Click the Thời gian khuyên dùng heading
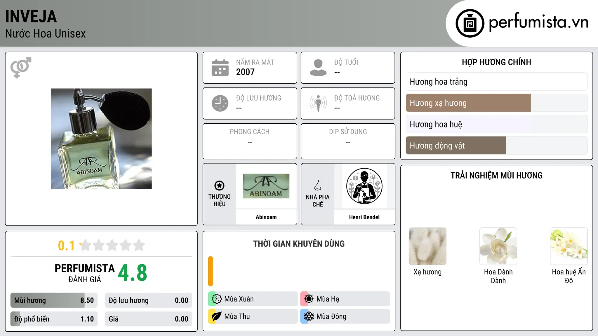This screenshot has width=598, height=336. pos(299,244)
